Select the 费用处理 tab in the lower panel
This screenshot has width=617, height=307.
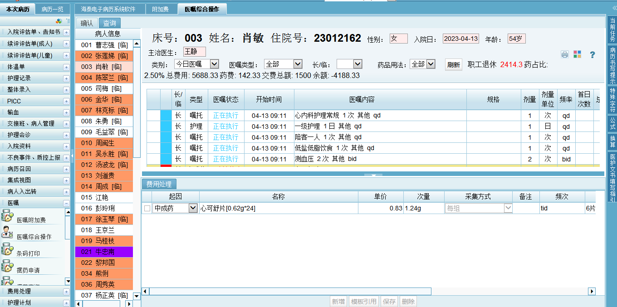pos(159,184)
